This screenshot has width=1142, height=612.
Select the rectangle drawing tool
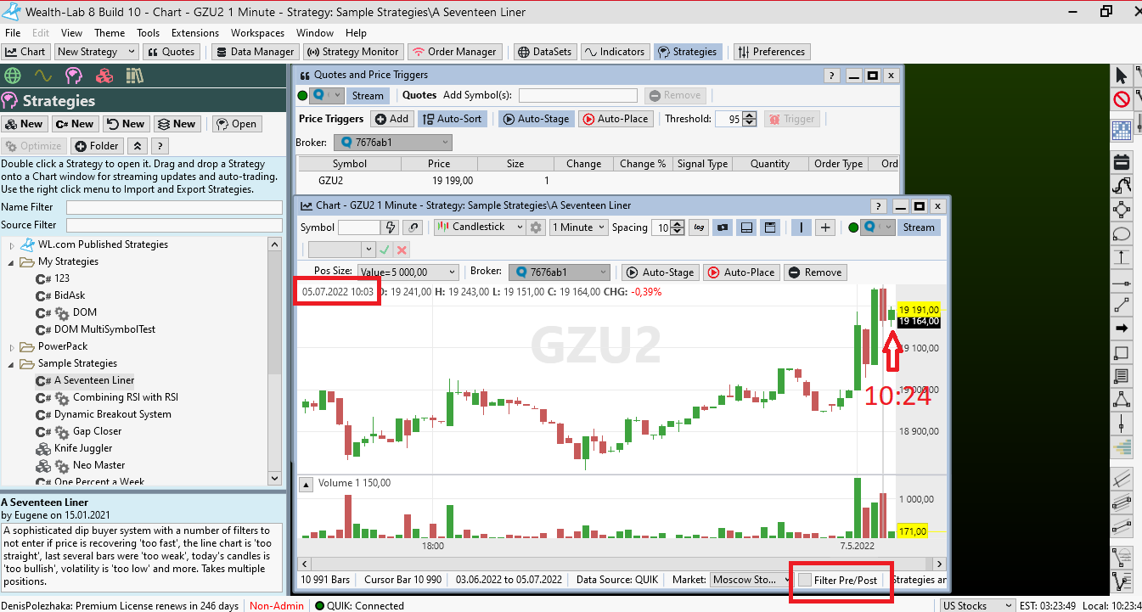pyautogui.click(x=1122, y=352)
